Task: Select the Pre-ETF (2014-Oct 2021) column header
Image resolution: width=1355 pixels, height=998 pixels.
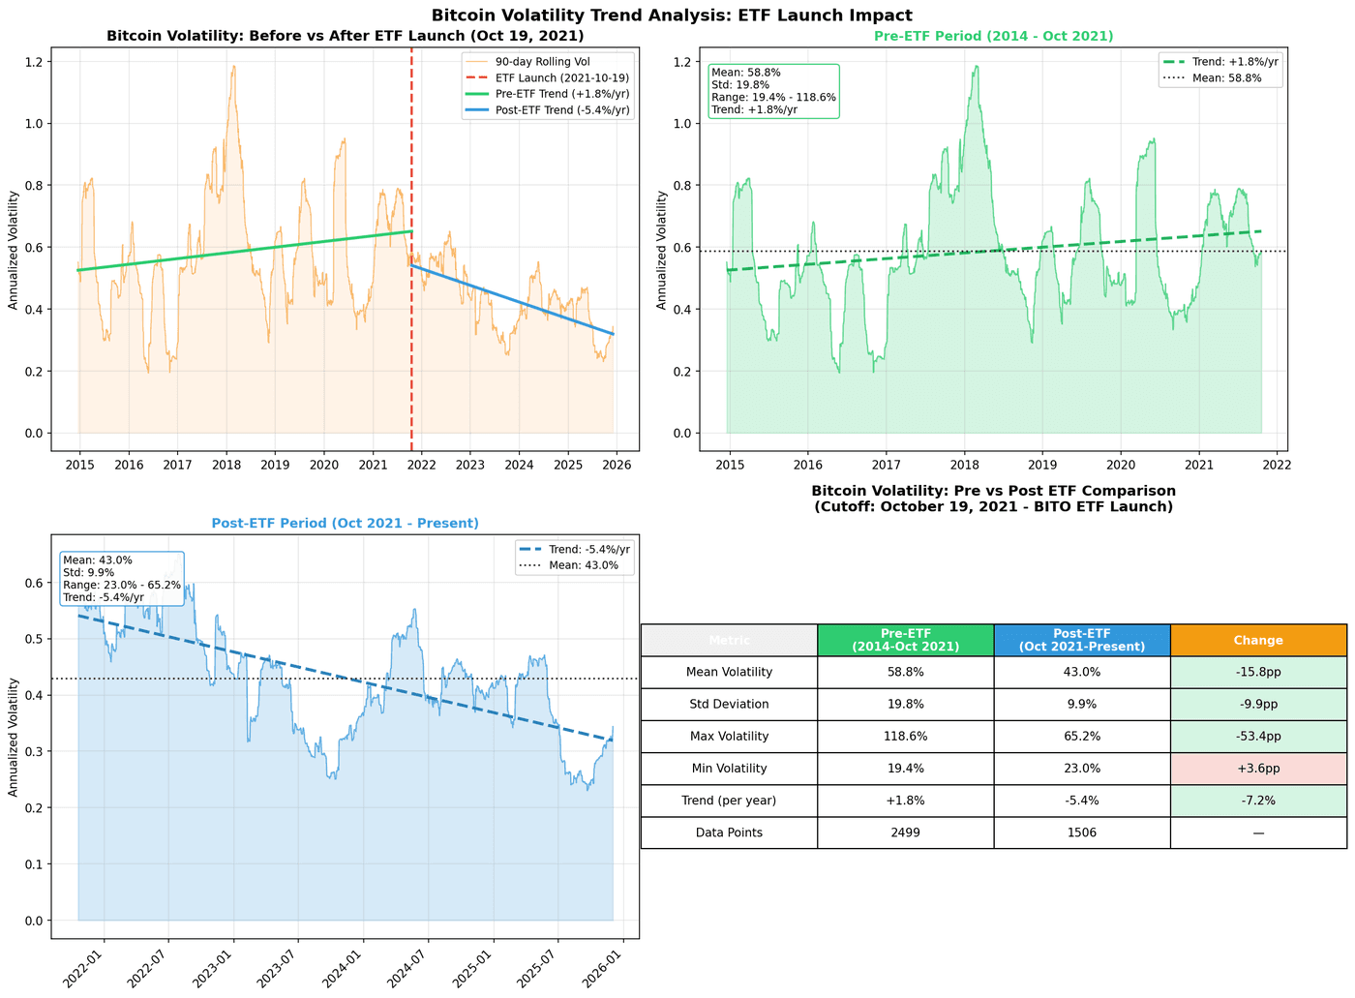Action: point(905,640)
